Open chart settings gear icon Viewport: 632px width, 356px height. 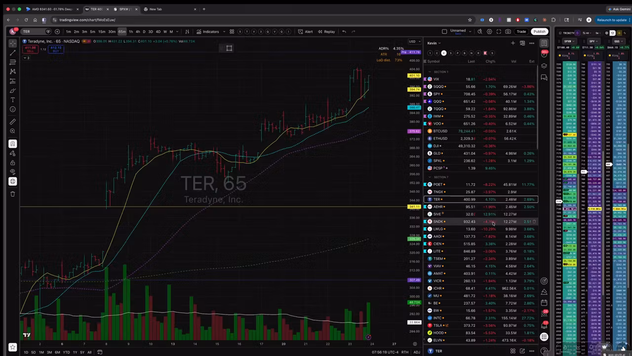(489, 32)
